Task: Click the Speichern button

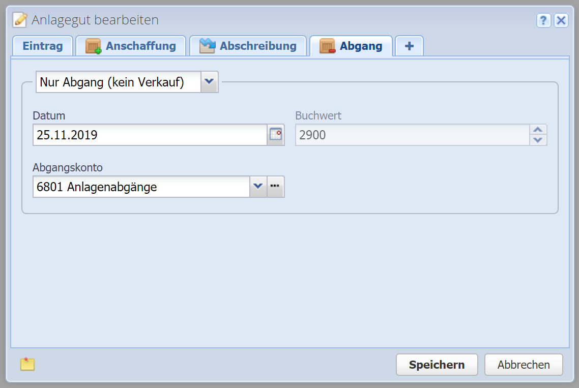Action: 437,365
